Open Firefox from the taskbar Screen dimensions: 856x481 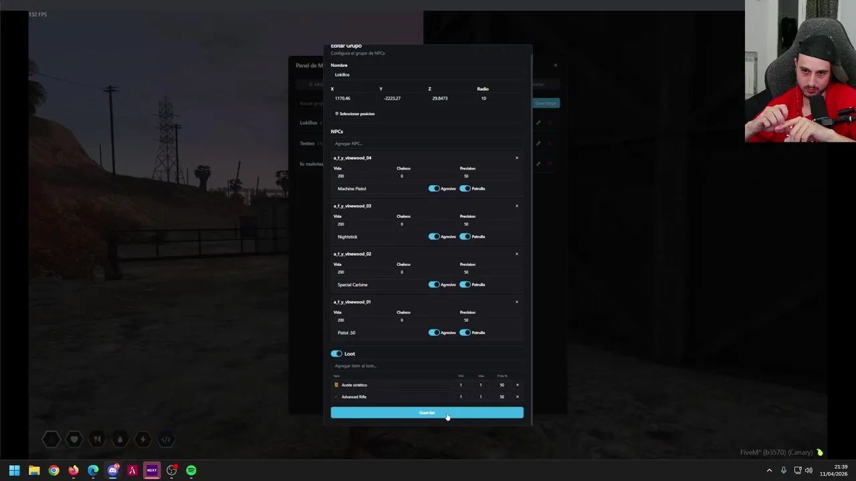click(74, 470)
